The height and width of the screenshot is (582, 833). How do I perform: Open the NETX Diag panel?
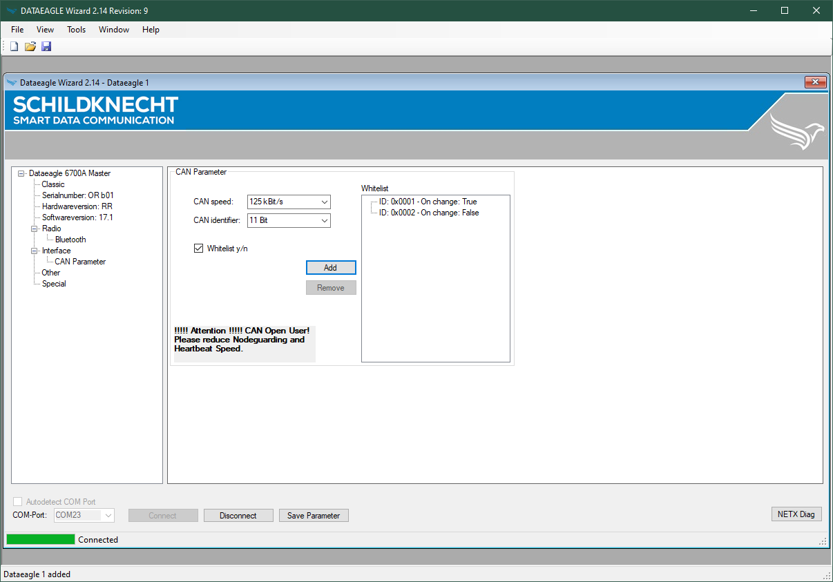point(796,514)
